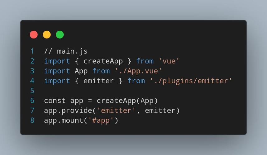Image resolution: width=267 pixels, height=155 pixels.
Task: Place cursor on 'const' keyword on line 6
Action: pyautogui.click(x=55, y=101)
